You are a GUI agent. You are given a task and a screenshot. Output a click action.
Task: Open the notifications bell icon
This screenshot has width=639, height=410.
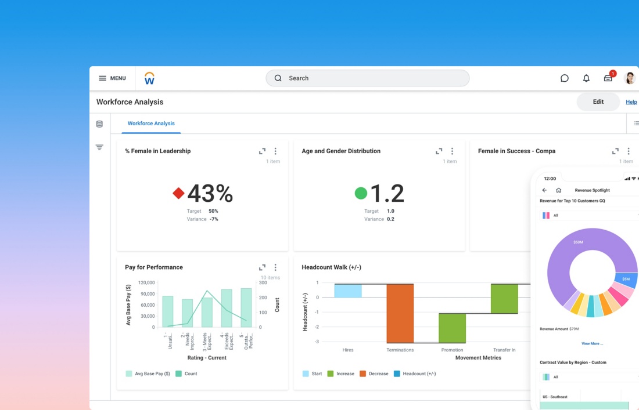pos(586,78)
